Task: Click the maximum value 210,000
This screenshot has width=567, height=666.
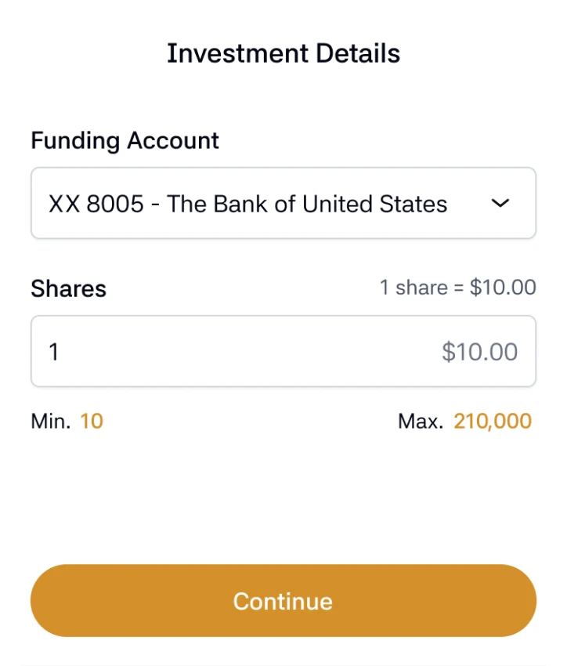Action: 493,422
